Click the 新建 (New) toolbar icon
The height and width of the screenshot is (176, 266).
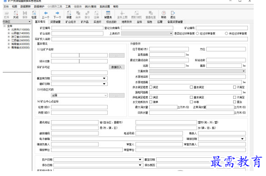69,15
